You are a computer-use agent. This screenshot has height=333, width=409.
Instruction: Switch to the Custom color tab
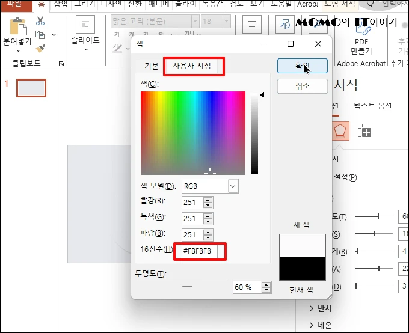[x=192, y=66]
